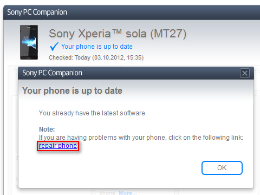
Task: Click the Checked: Today timestamp text
Action: click(96, 57)
